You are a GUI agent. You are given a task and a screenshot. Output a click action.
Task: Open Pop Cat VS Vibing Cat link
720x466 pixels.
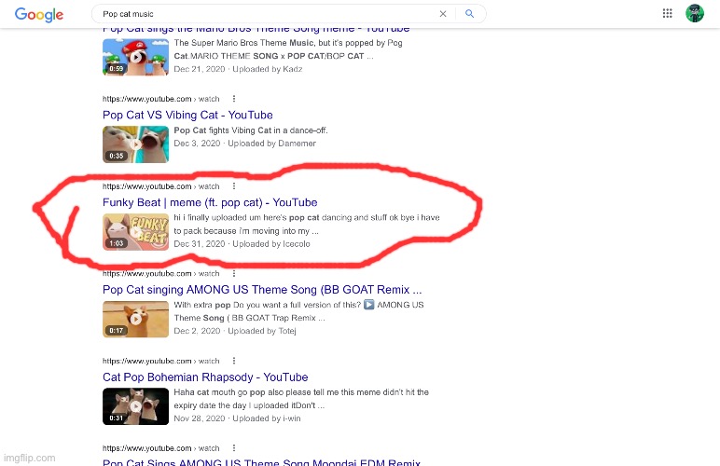coord(187,116)
